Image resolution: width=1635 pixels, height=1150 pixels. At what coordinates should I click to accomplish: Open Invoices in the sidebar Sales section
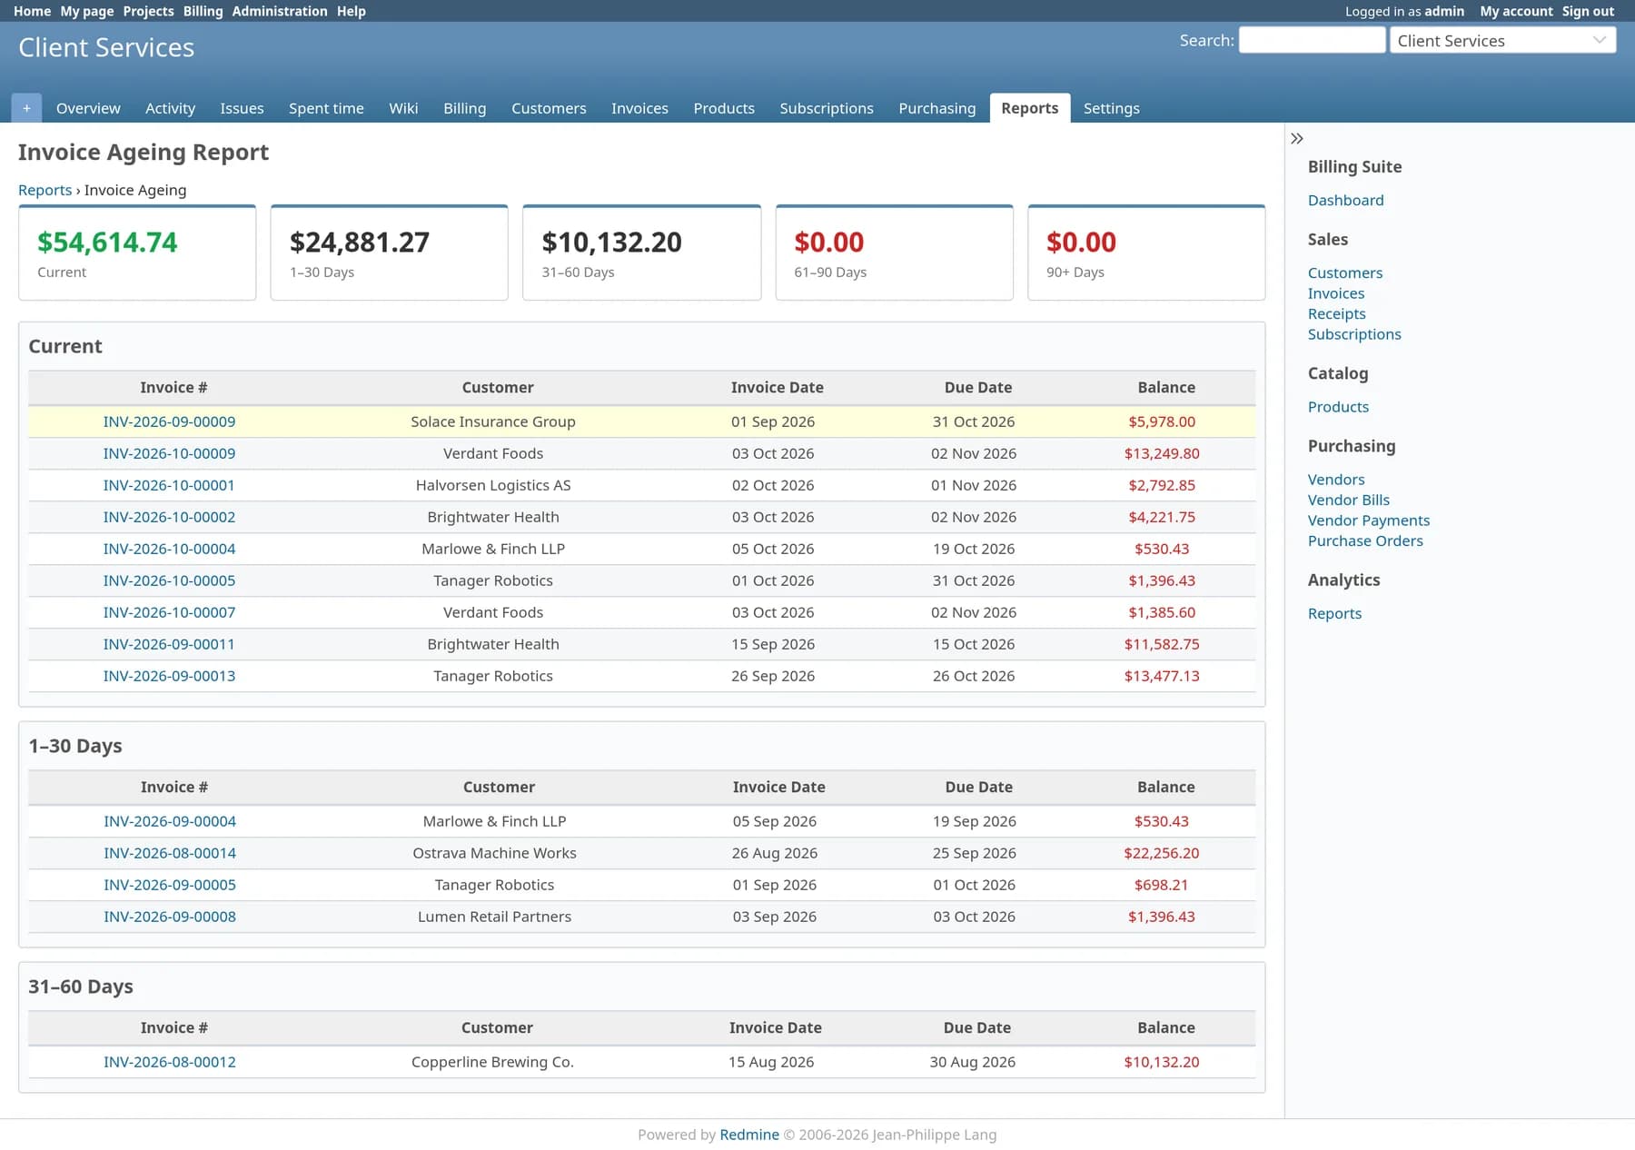coord(1335,293)
